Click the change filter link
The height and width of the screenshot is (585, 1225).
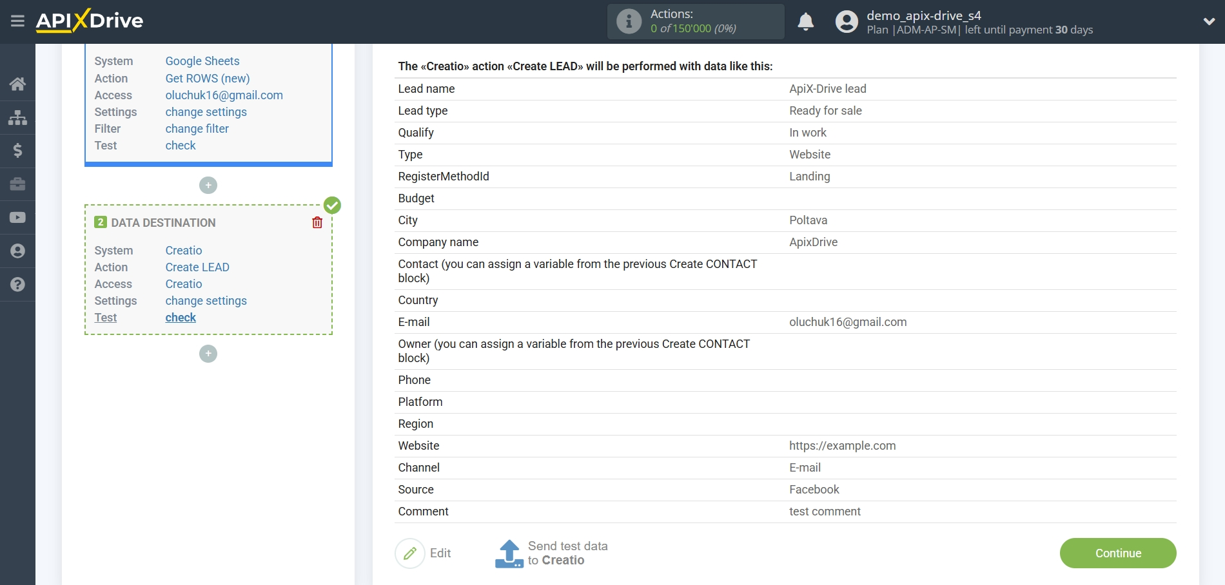click(197, 129)
